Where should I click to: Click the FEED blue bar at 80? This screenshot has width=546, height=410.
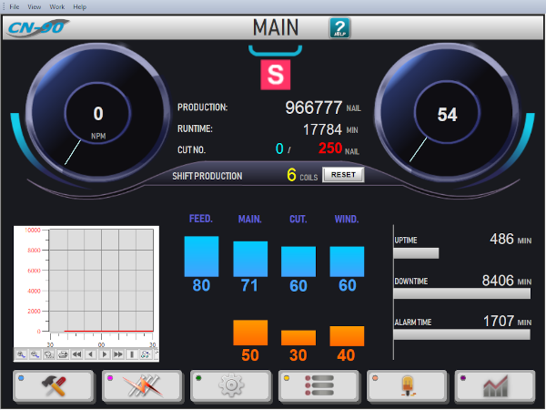pyautogui.click(x=202, y=257)
